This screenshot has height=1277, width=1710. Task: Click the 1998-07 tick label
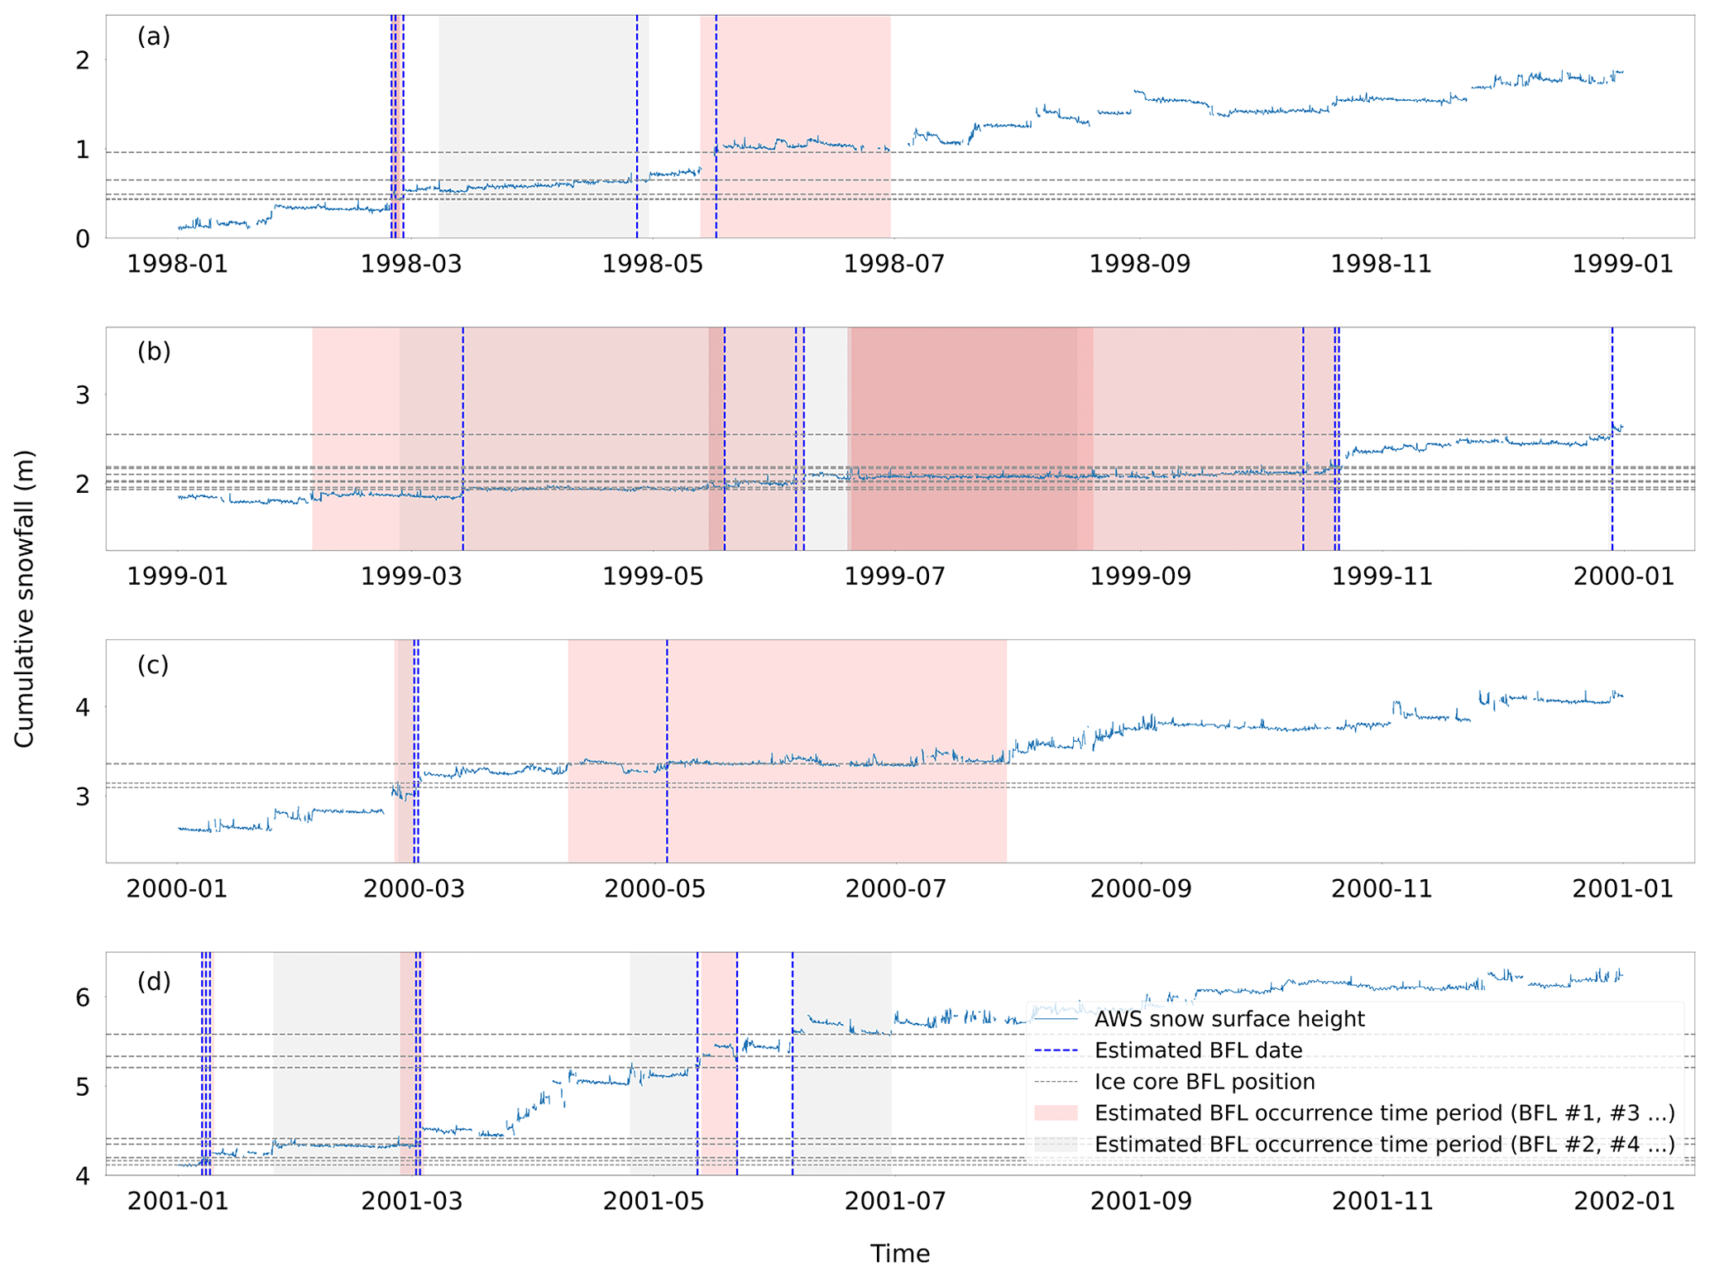point(893,265)
